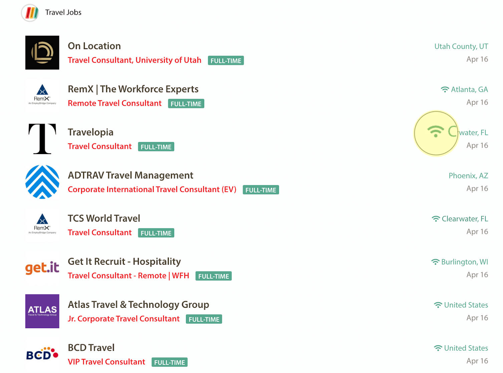Open Corporate International Travel Consultant (EV) job
Viewport: 503px width, 373px height.
(152, 190)
